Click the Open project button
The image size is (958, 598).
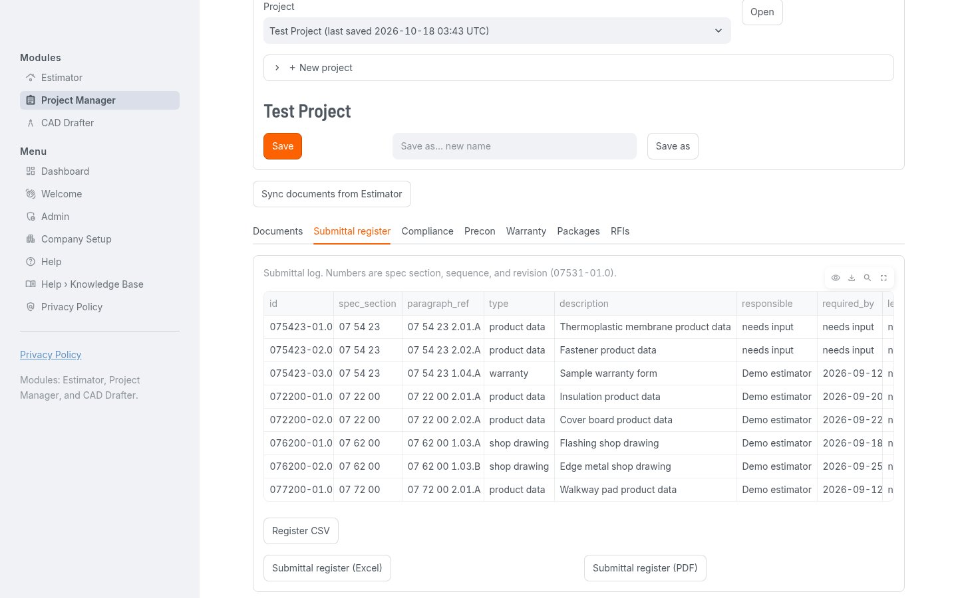[762, 12]
